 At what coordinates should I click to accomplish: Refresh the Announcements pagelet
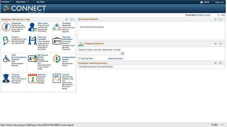point(215,19)
